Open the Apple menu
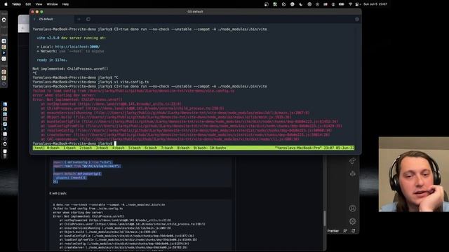This screenshot has width=449, height=252. pos(6,4)
